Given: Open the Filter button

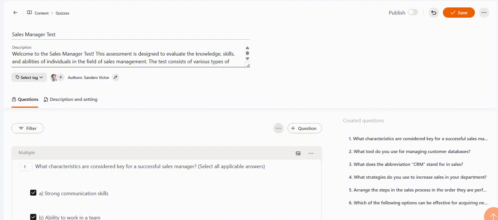Looking at the screenshot, I should pos(27,128).
